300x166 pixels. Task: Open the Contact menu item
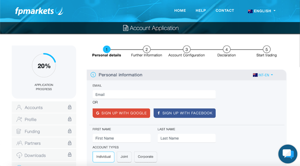click(225, 10)
